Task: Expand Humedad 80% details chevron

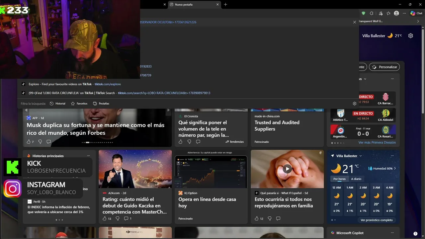Action: coord(395,168)
